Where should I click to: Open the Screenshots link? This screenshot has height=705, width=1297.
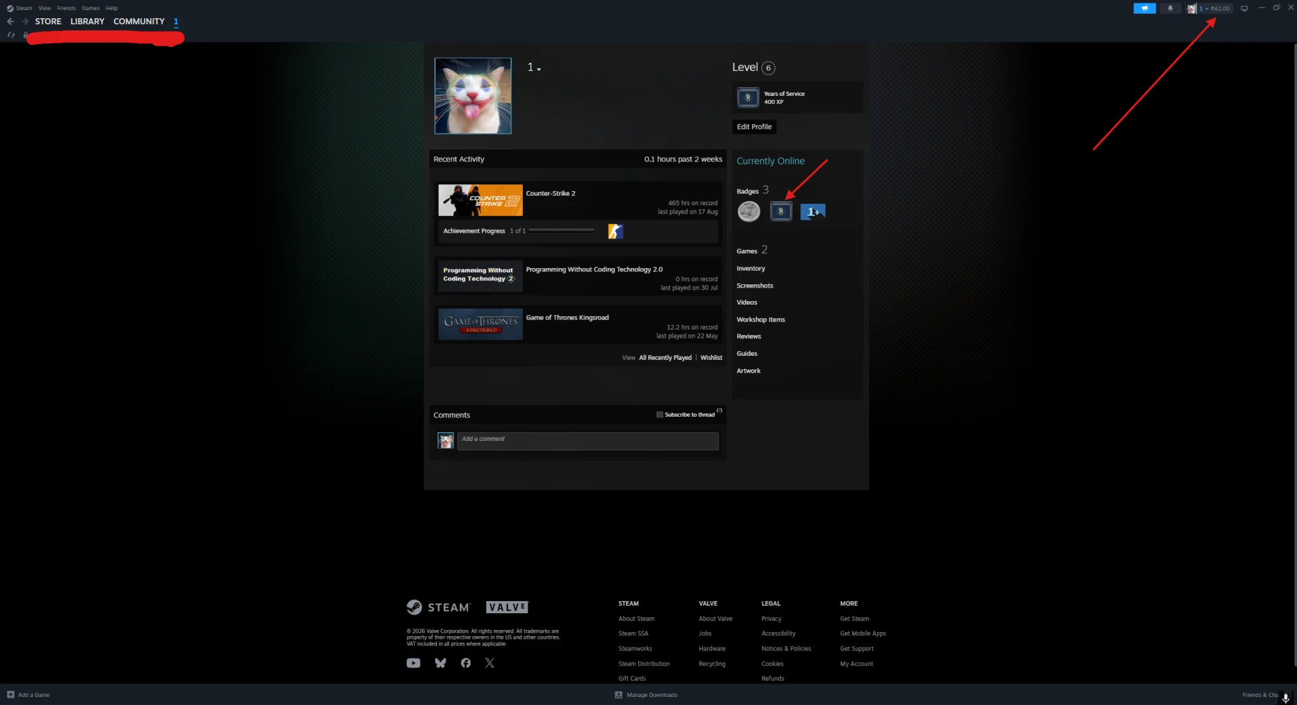755,286
